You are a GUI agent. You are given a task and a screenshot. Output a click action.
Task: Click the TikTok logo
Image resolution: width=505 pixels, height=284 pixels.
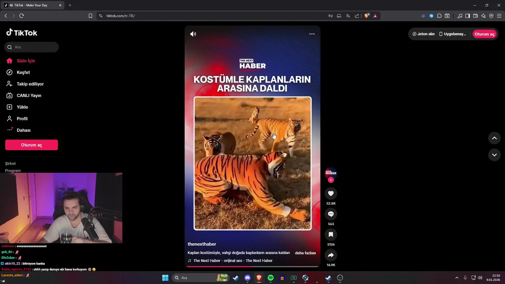pyautogui.click(x=22, y=33)
